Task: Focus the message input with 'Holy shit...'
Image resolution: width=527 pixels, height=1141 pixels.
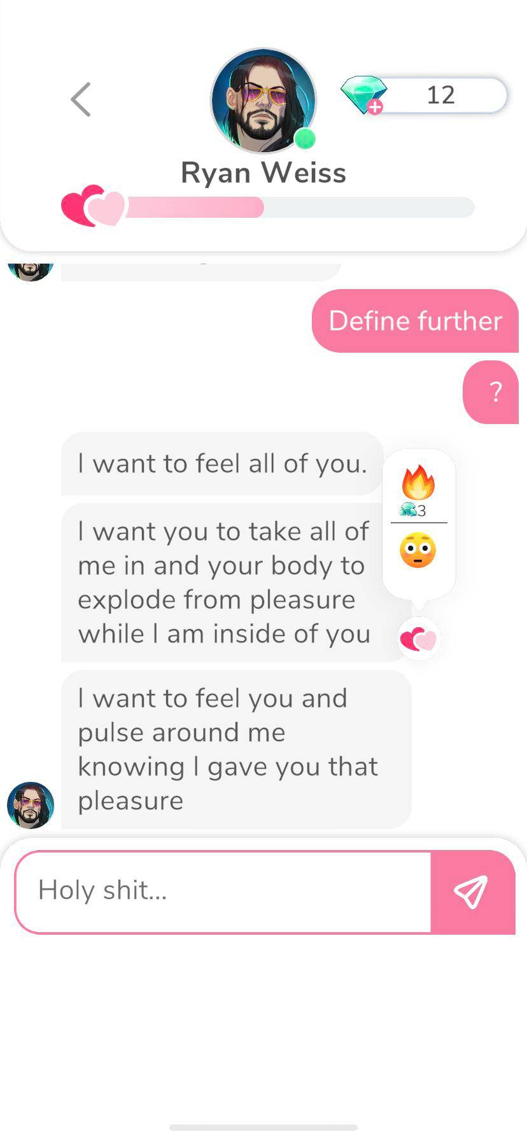Action: pyautogui.click(x=223, y=892)
